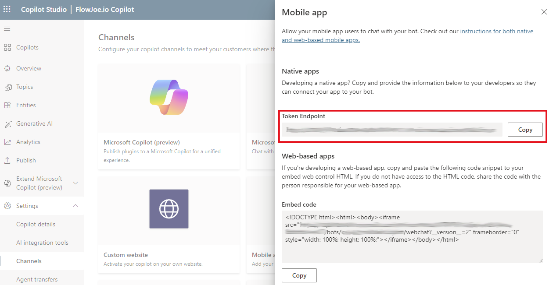
Task: Click the Topics icon in sidebar
Action: click(x=7, y=87)
